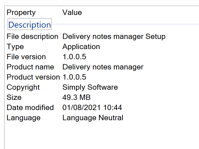Select the Language property label
The height and width of the screenshot is (149, 199).
coord(24,118)
